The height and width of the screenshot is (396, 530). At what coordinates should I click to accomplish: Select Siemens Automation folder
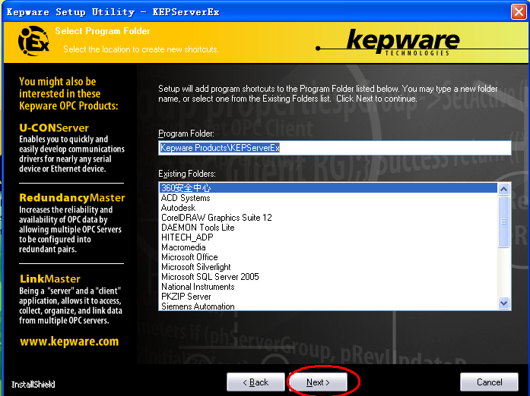click(x=198, y=306)
